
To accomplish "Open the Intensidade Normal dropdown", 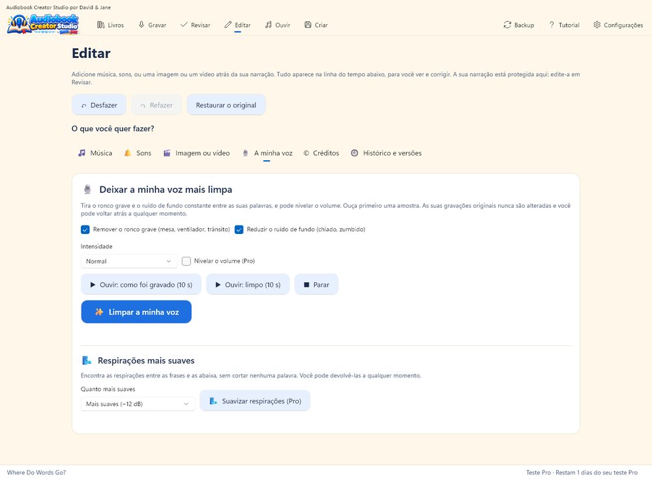I will (x=129, y=261).
